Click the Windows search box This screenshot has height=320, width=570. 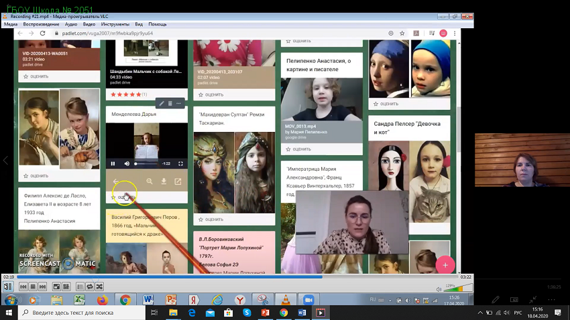(x=81, y=313)
